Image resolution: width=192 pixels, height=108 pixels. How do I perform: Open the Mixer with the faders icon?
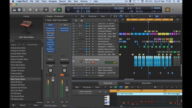click(41, 10)
